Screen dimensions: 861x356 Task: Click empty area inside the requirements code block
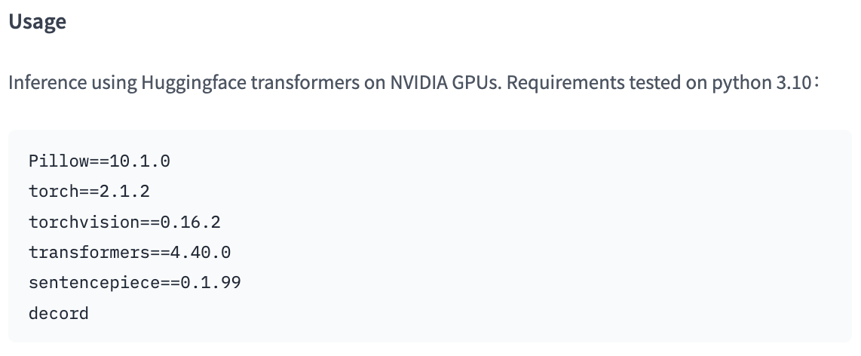(549, 236)
